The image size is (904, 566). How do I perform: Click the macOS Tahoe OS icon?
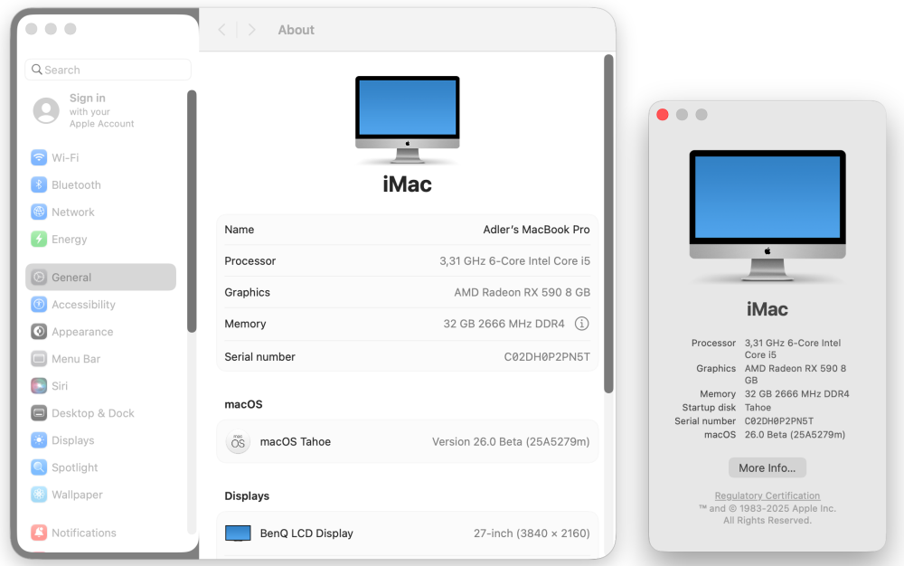(238, 442)
